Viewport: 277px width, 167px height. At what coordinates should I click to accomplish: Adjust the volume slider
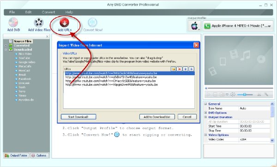click(x=245, y=95)
